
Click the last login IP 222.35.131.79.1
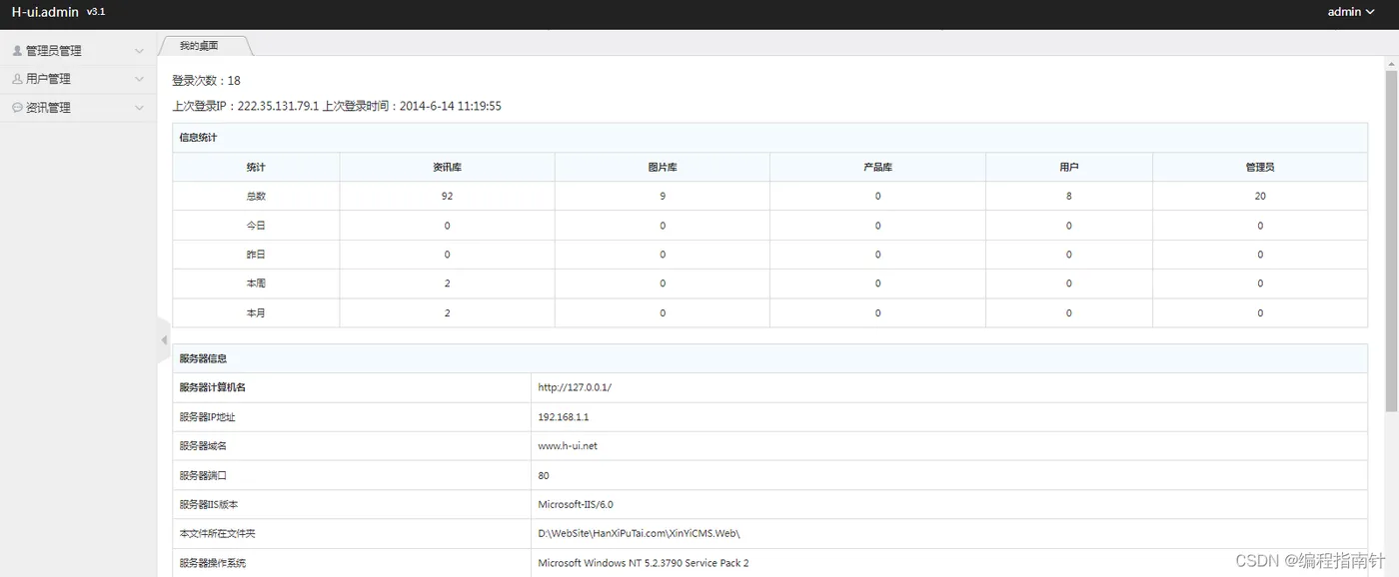coord(278,106)
